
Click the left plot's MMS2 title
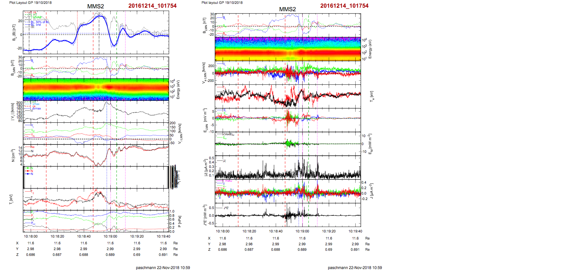(x=95, y=6)
